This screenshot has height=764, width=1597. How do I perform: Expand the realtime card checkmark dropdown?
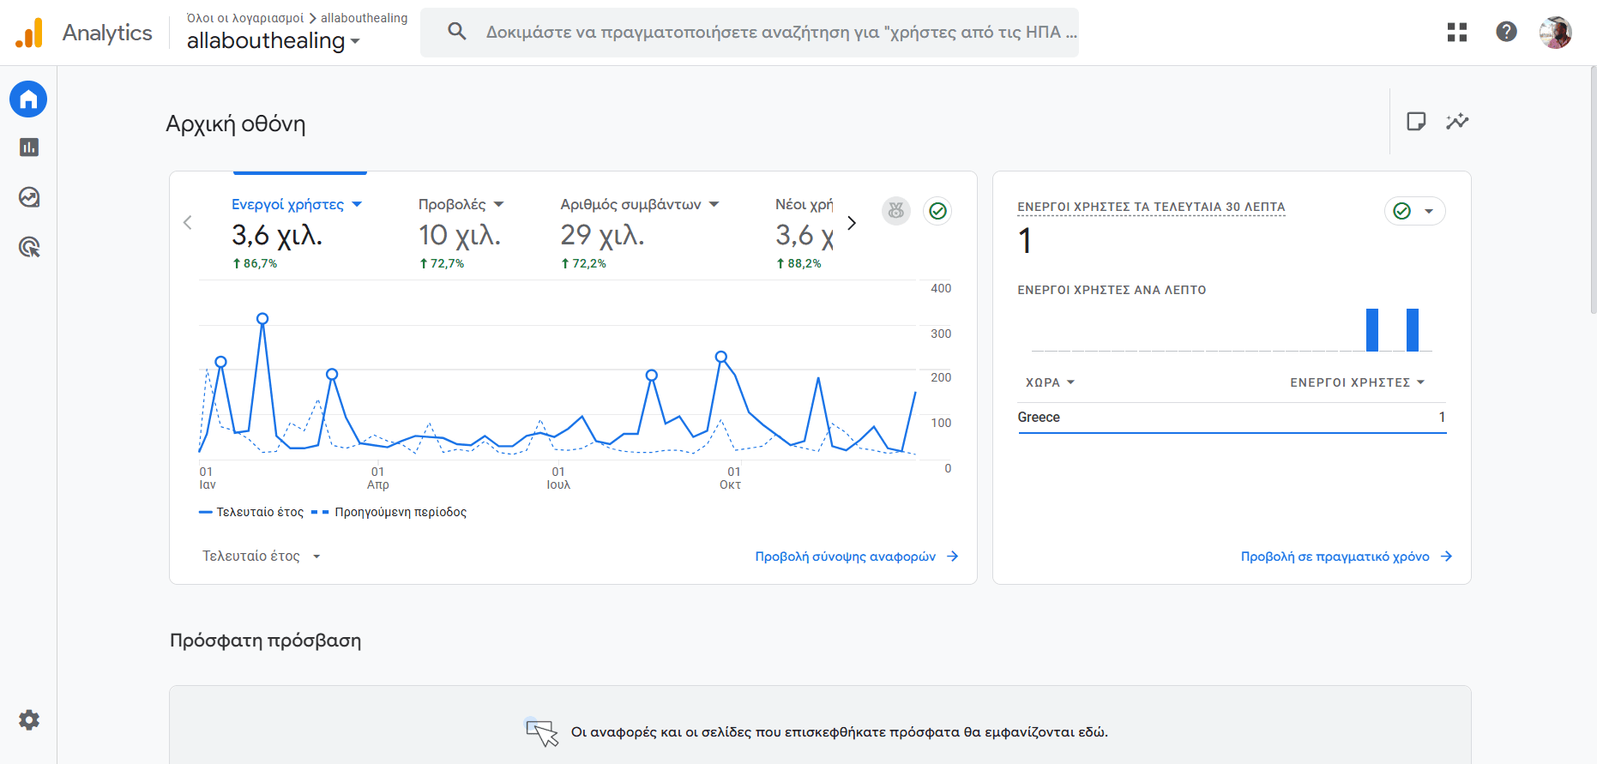point(1414,211)
